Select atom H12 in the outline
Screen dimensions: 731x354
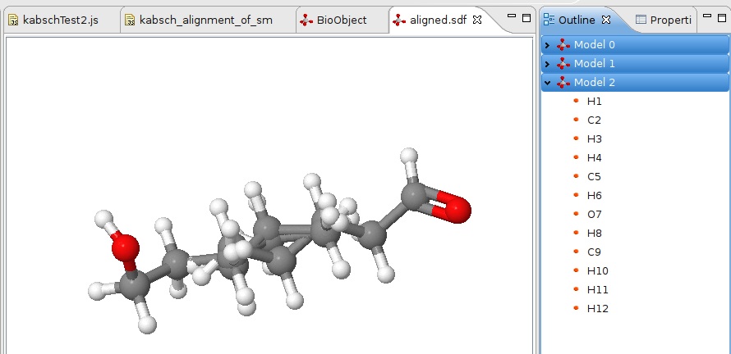[x=597, y=308]
